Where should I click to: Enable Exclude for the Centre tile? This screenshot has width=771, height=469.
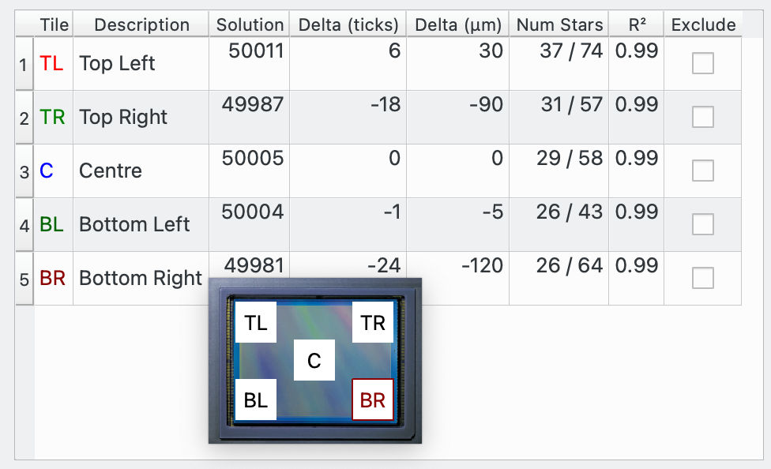[x=702, y=171]
